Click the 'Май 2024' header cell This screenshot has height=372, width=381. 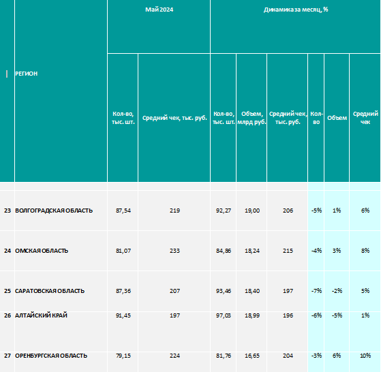click(x=159, y=27)
